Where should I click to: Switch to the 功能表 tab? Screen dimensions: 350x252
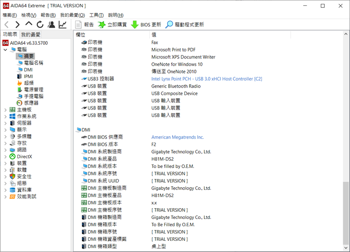tap(10, 34)
